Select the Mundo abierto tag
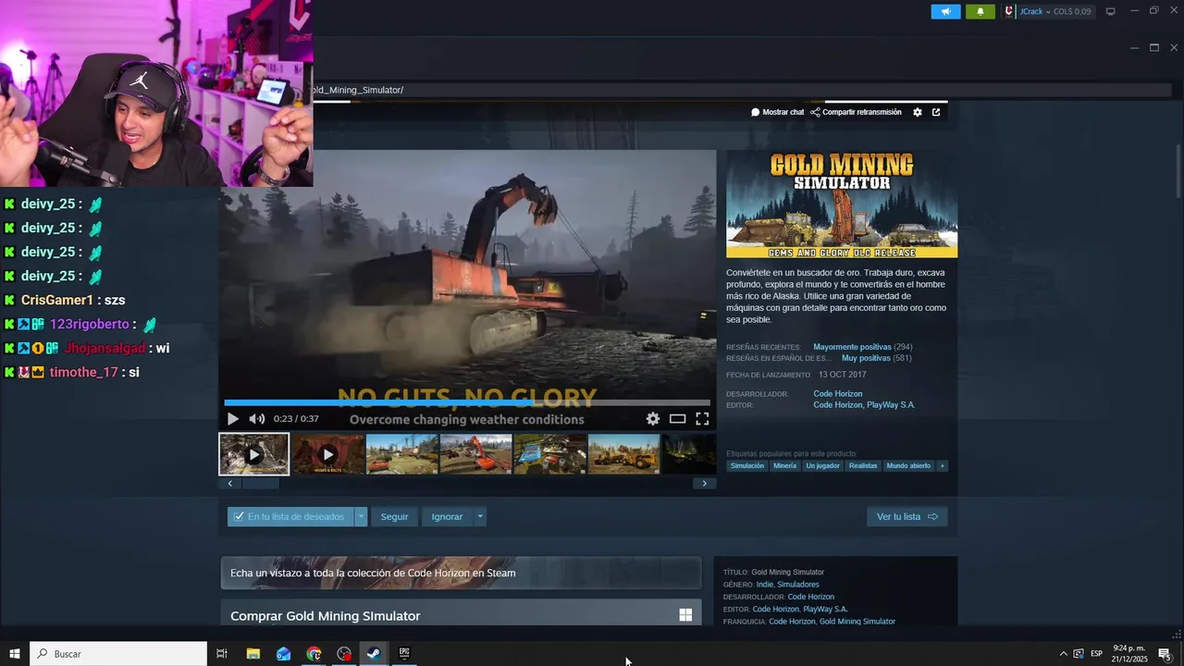 pos(908,466)
